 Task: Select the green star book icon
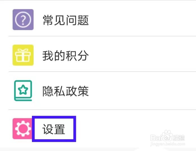click(x=23, y=91)
